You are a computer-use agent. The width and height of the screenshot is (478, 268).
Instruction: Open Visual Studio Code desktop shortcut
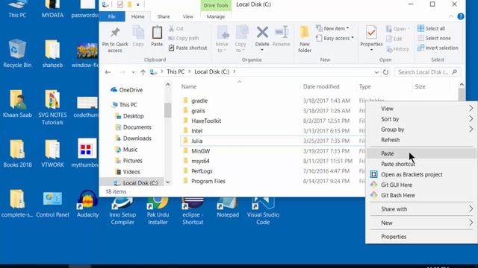(263, 211)
